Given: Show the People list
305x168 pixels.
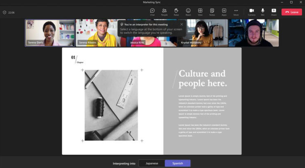Looking at the screenshot, I should tap(164, 12).
